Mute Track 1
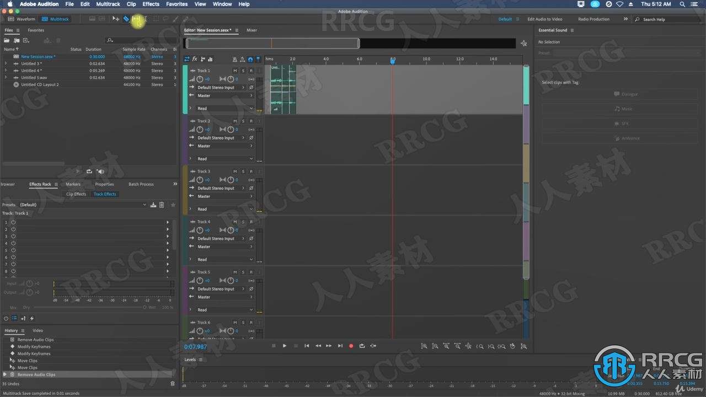Screen dimensions: 706x397 (235, 71)
